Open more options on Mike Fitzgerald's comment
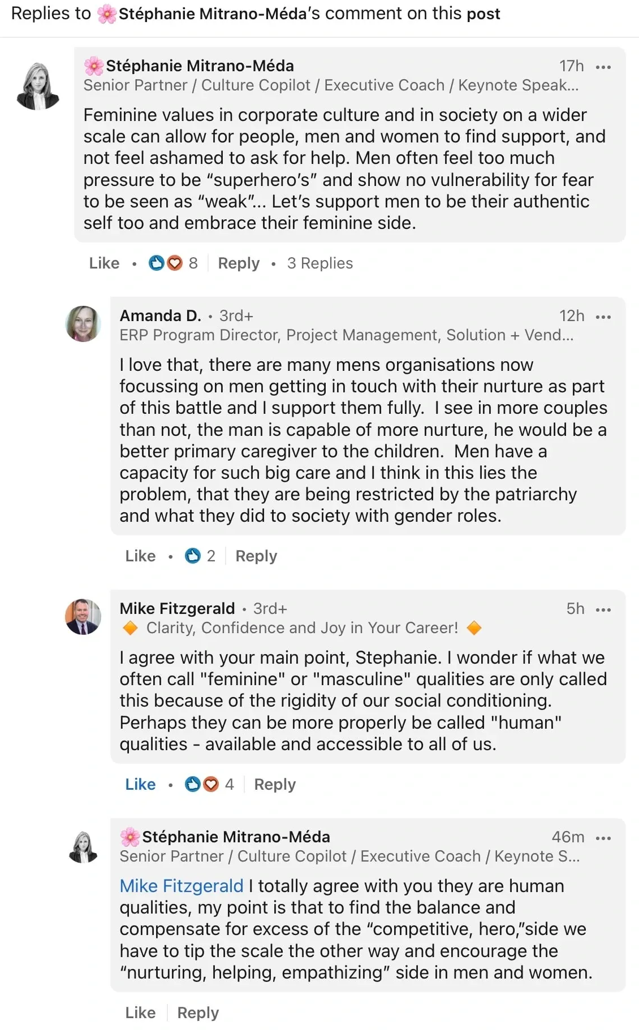This screenshot has width=639, height=1030. [x=603, y=609]
